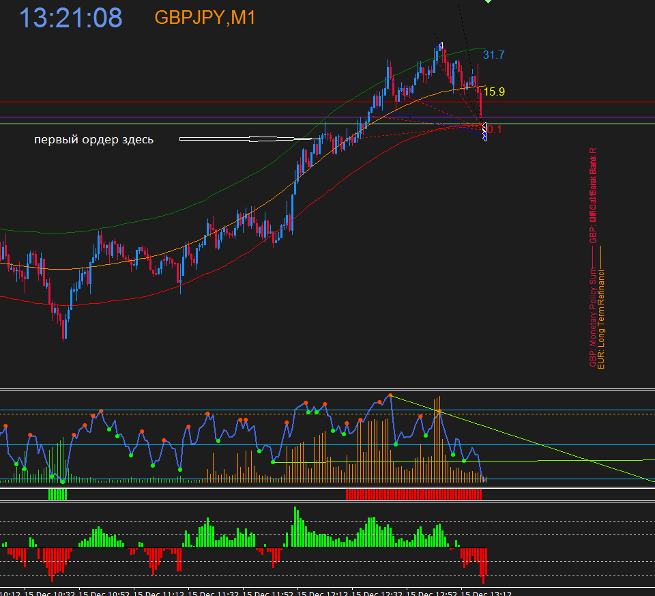Click the red 0.1 value label
Image resolution: width=655 pixels, height=596 pixels.
click(494, 129)
